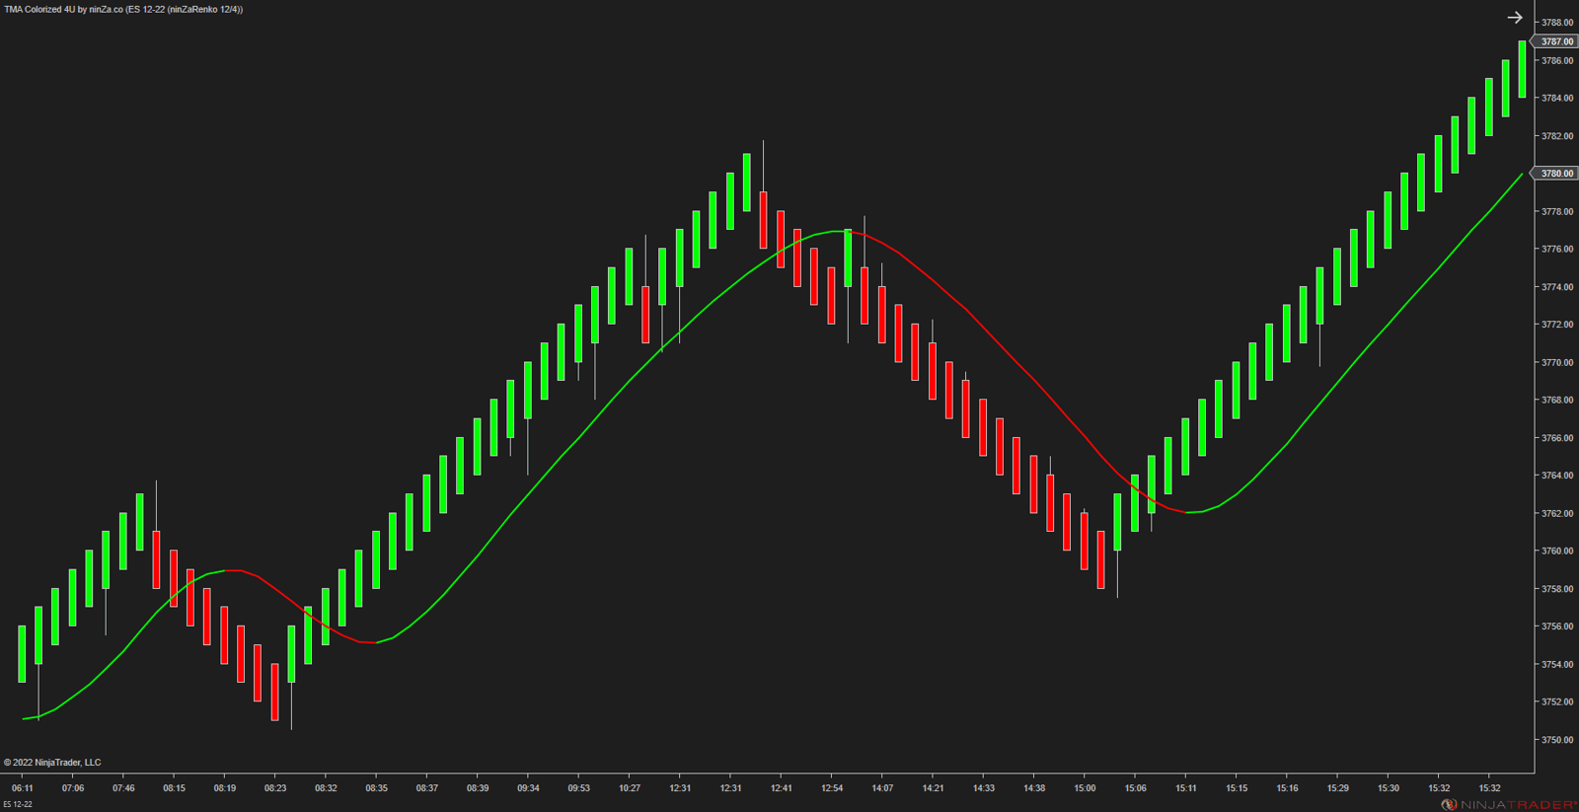Viewport: 1579px width, 812px height.
Task: Click the 08:23 time axis label
Action: click(x=275, y=788)
